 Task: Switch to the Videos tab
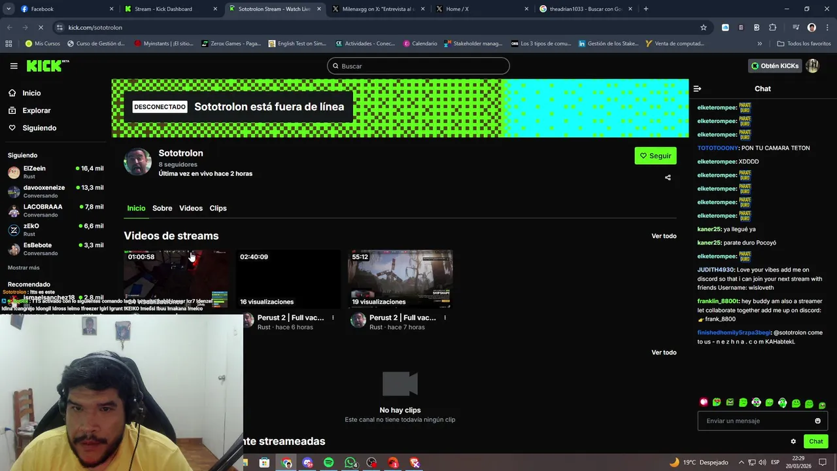tap(191, 208)
